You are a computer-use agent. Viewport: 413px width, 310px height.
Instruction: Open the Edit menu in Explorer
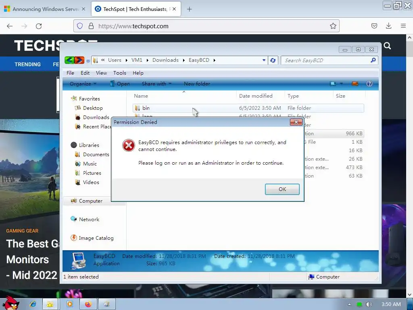85,73
